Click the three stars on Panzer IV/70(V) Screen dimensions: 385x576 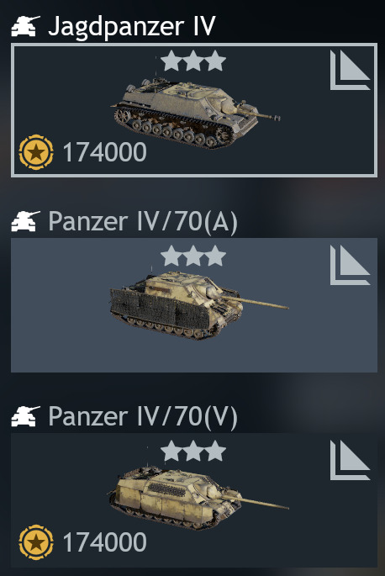pos(193,451)
